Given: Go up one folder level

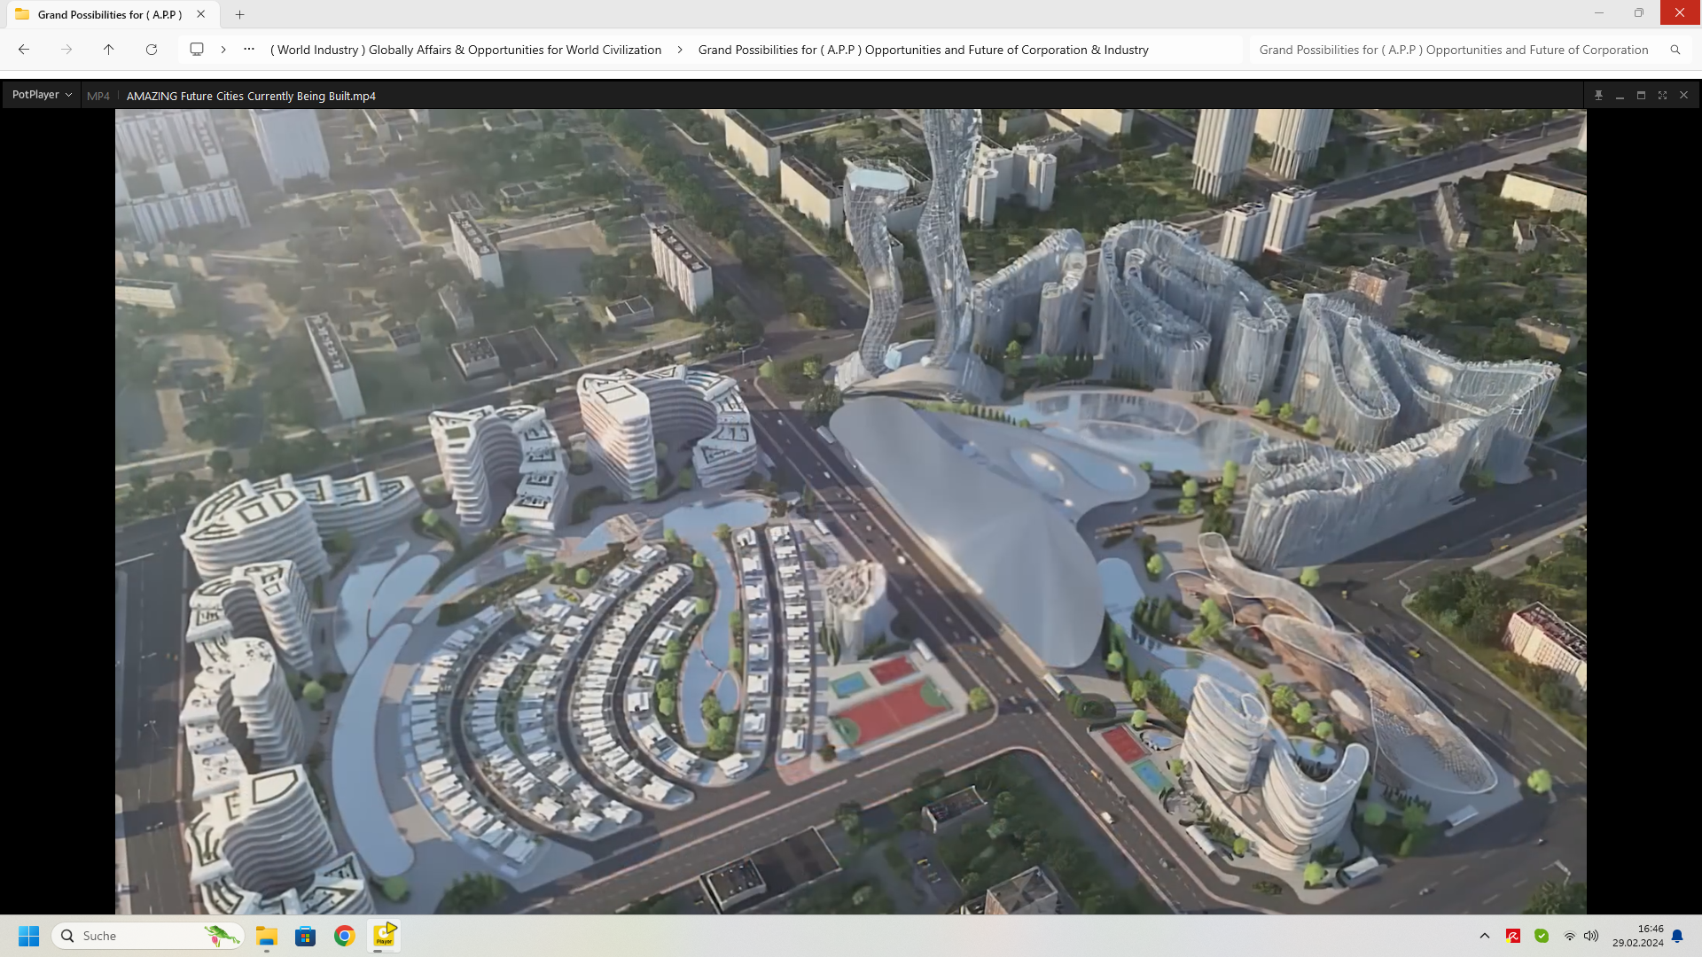Looking at the screenshot, I should (109, 50).
